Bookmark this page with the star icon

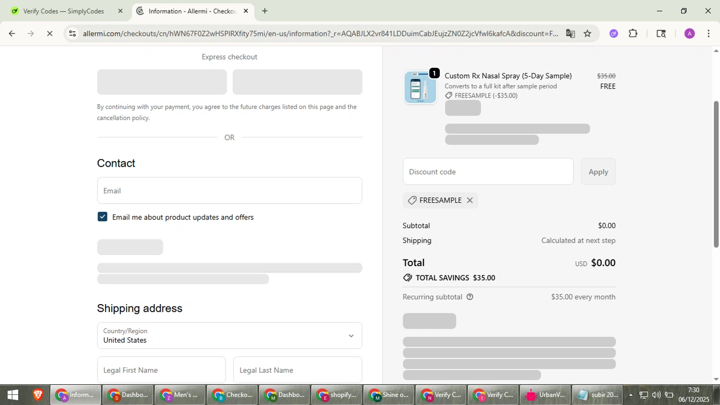(x=588, y=34)
